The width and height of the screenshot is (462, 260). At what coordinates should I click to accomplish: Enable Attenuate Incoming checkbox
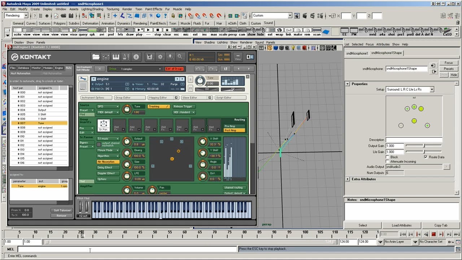point(388,161)
